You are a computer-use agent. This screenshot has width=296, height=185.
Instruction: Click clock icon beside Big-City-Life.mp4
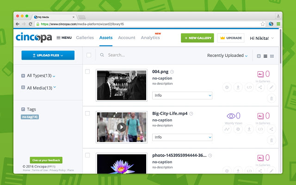[x=191, y=114]
